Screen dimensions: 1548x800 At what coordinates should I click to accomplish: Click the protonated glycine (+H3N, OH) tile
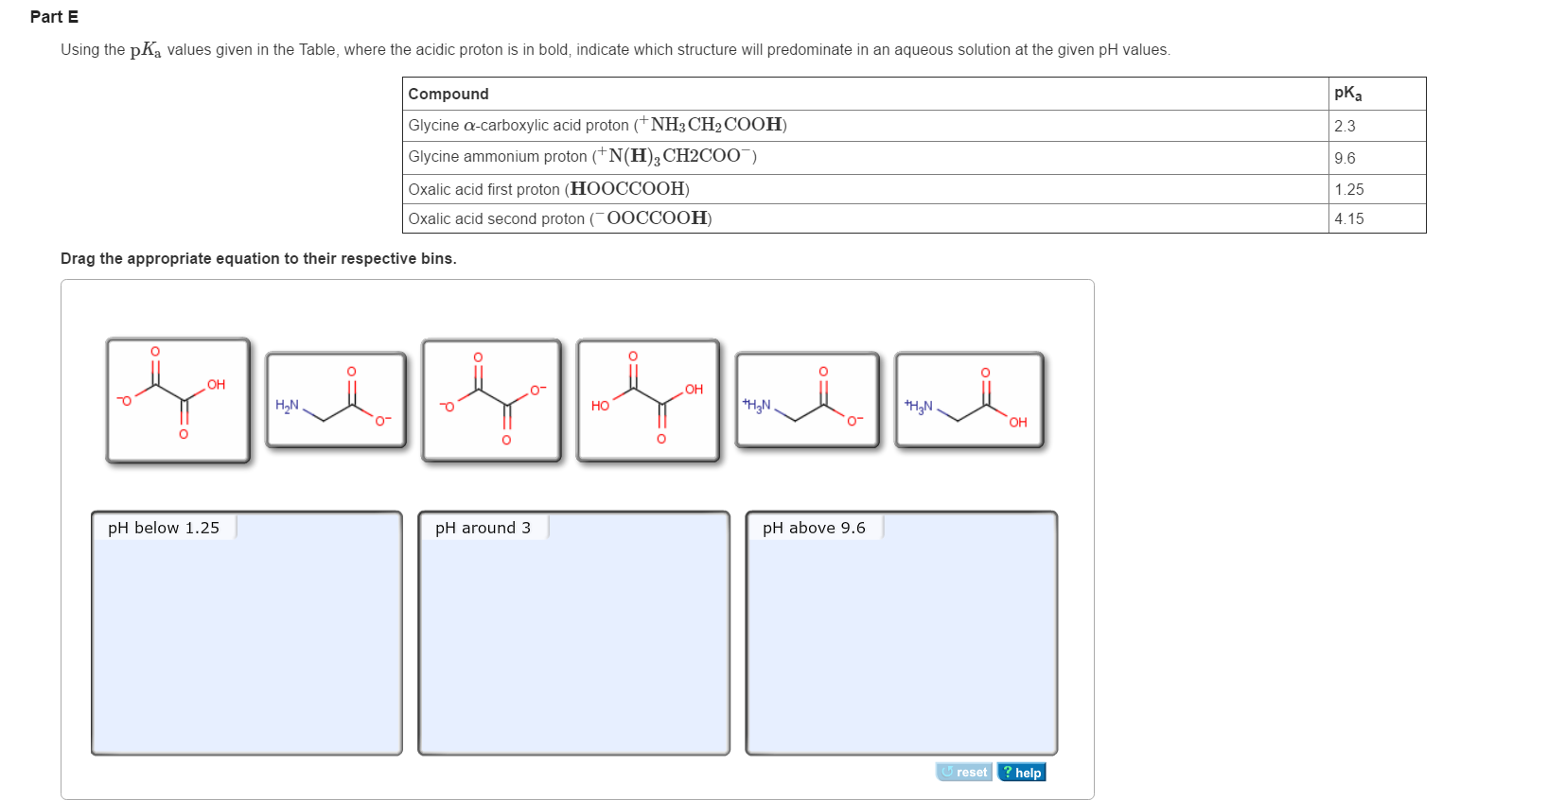click(x=969, y=400)
